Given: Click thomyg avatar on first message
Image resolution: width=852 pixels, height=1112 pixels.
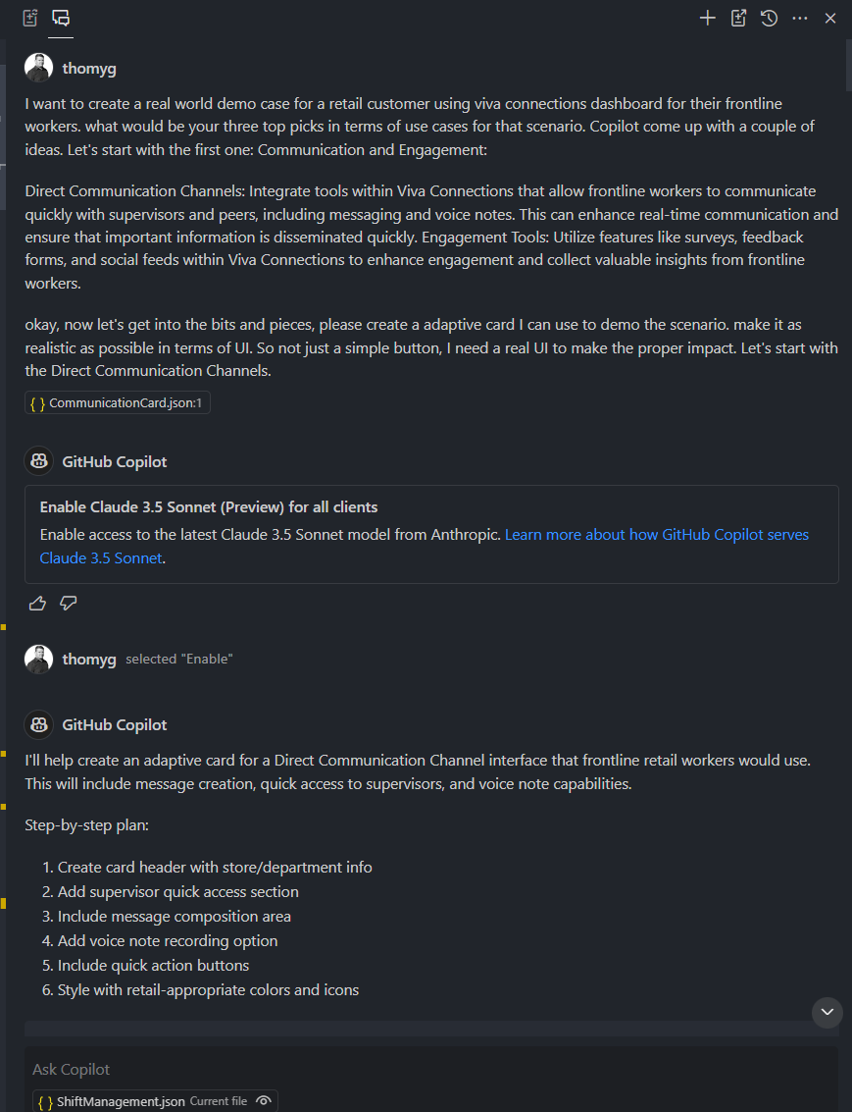Looking at the screenshot, I should click(x=39, y=68).
